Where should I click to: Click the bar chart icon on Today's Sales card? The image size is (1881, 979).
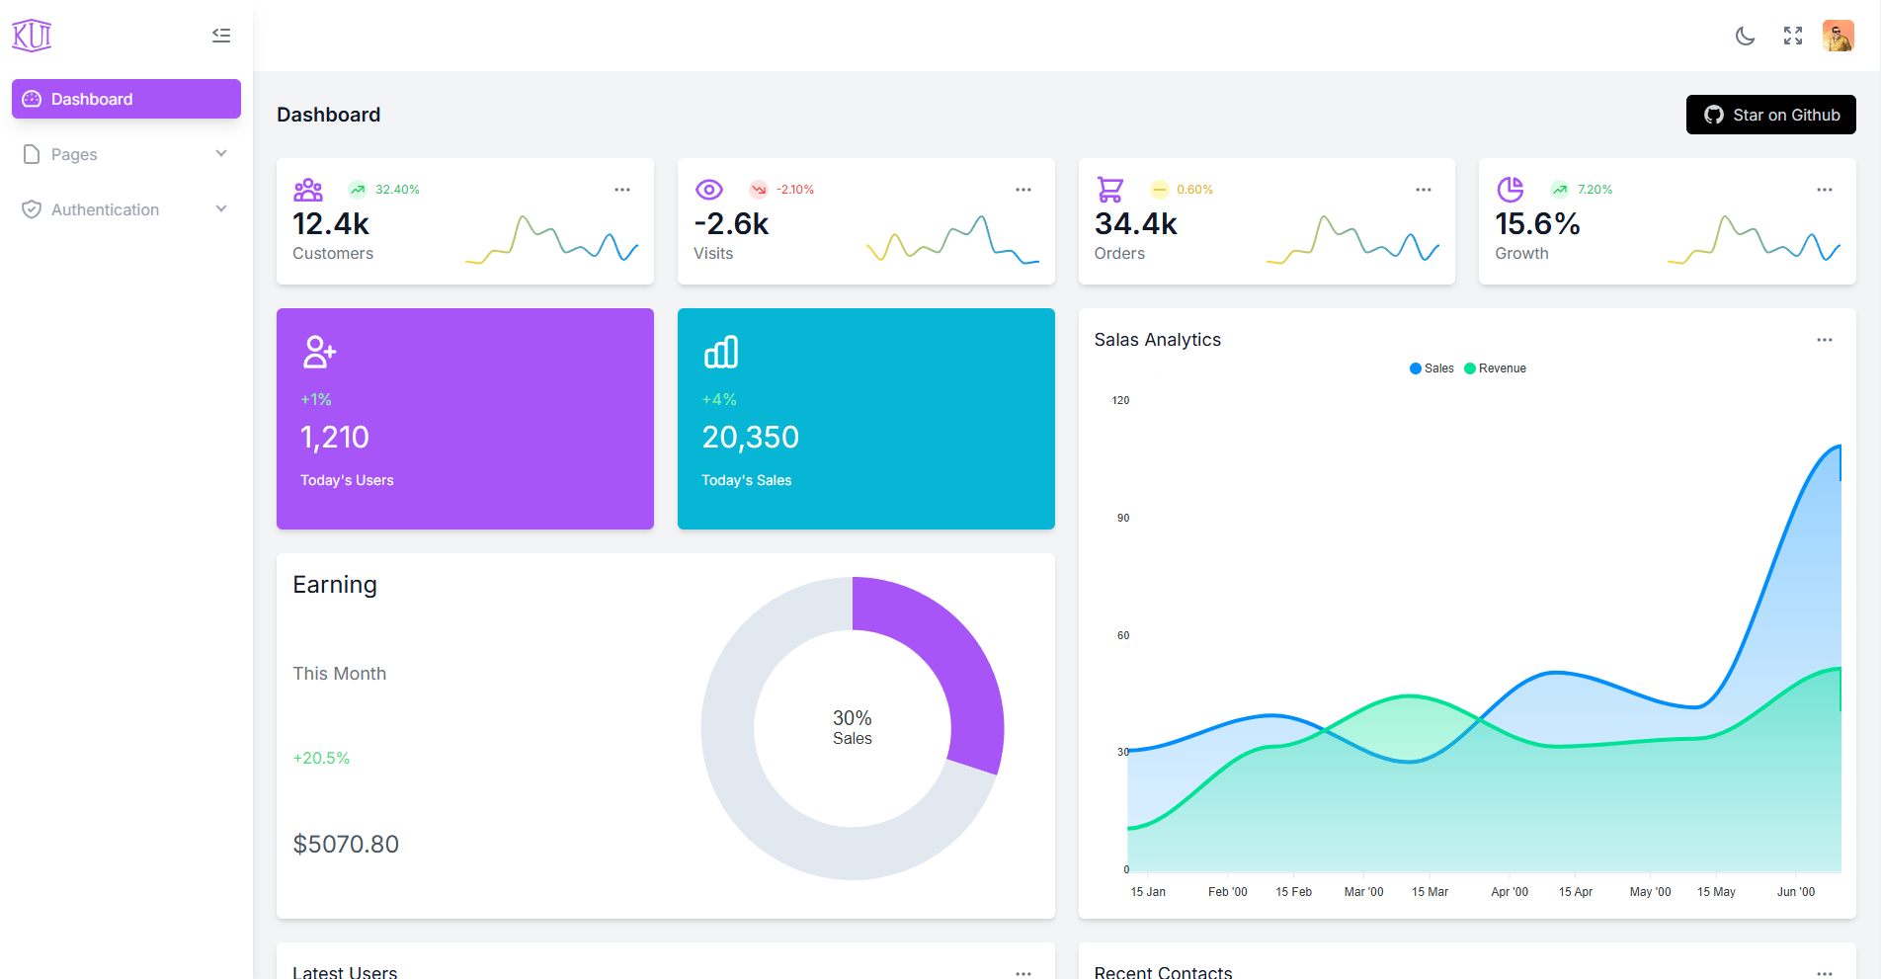click(721, 352)
